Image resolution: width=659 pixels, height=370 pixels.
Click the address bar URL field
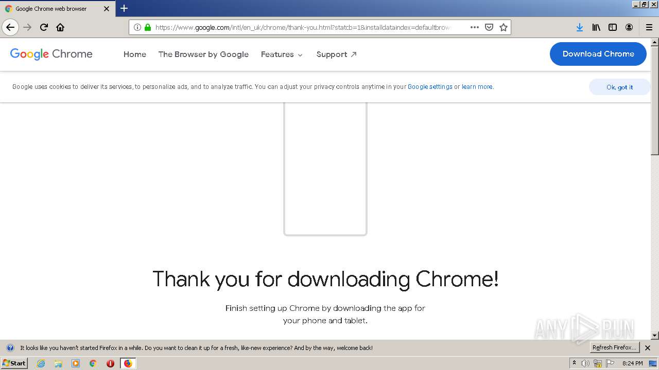coord(304,27)
